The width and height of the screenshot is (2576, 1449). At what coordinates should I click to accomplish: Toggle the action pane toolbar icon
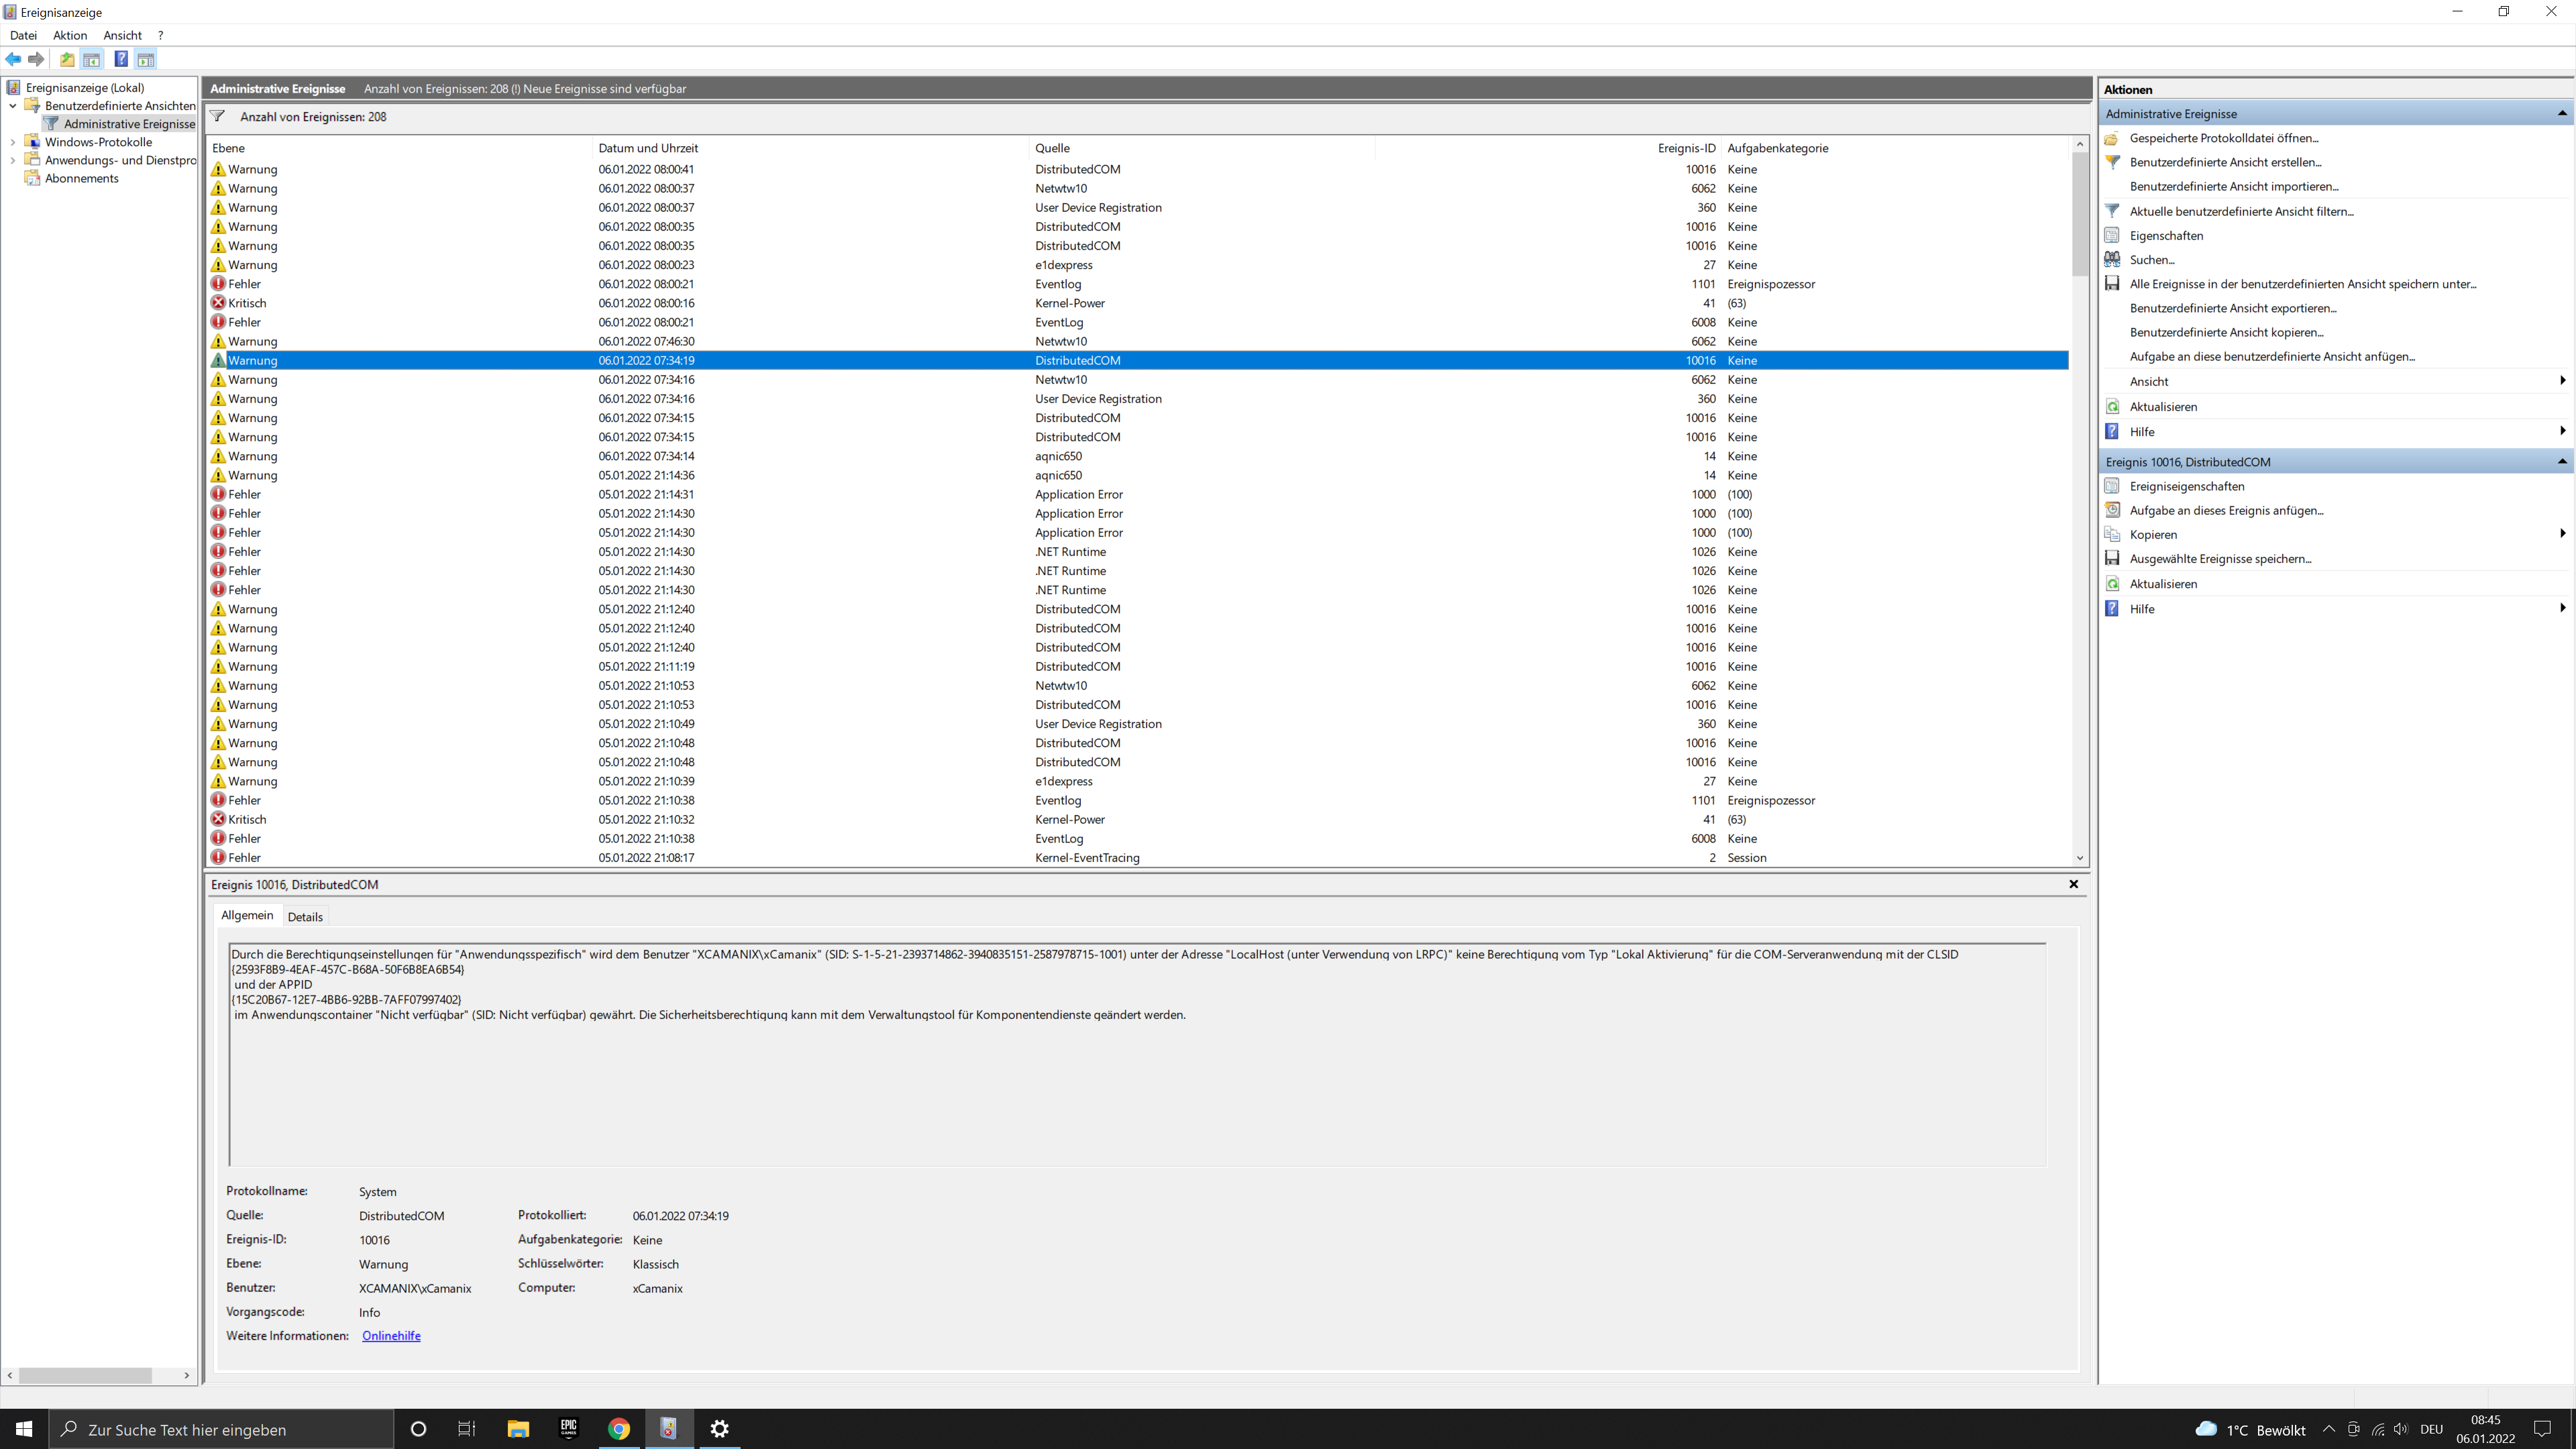pos(146,59)
